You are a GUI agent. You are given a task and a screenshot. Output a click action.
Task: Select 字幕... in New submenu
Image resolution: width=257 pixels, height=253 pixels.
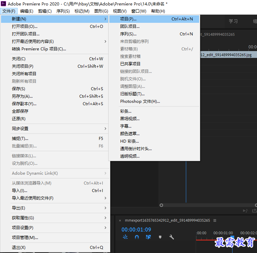154,126
